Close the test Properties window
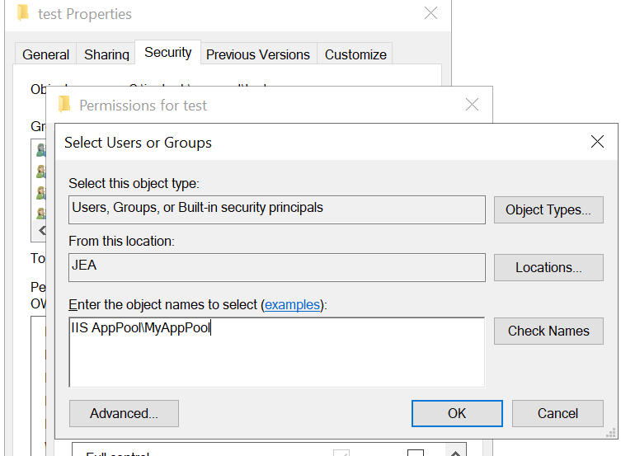621x456 pixels. [430, 14]
